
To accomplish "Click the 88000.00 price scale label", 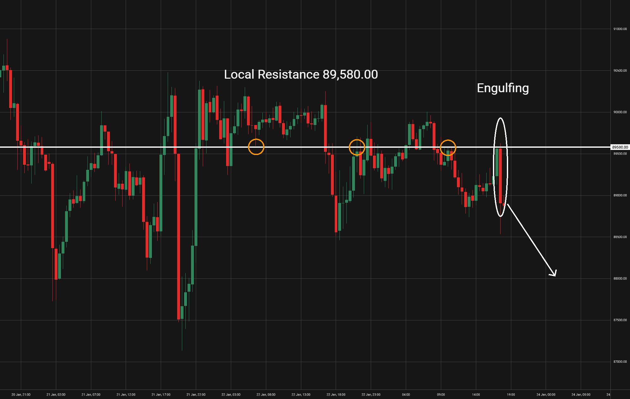I will click(x=620, y=278).
